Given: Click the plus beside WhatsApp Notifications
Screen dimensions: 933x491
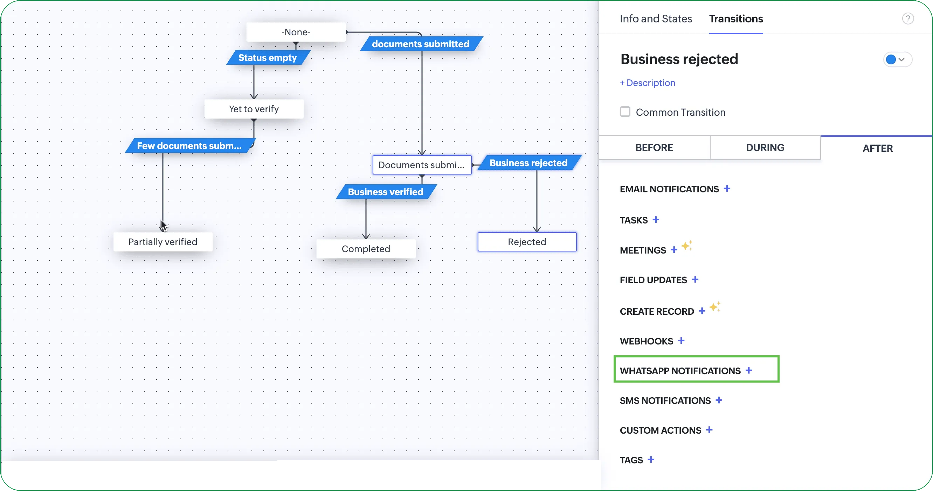Looking at the screenshot, I should 749,370.
